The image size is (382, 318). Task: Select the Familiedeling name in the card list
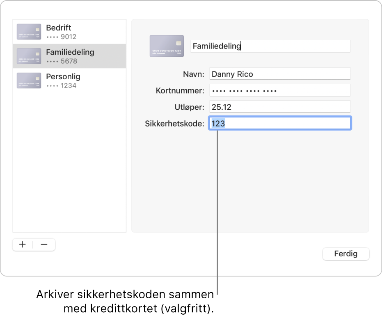(70, 52)
